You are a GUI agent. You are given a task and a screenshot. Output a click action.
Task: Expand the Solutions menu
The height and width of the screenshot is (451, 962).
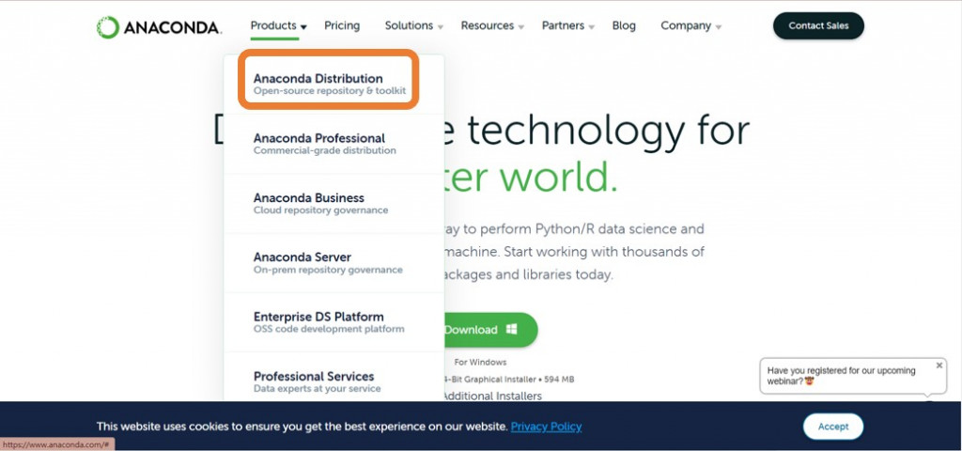click(413, 25)
